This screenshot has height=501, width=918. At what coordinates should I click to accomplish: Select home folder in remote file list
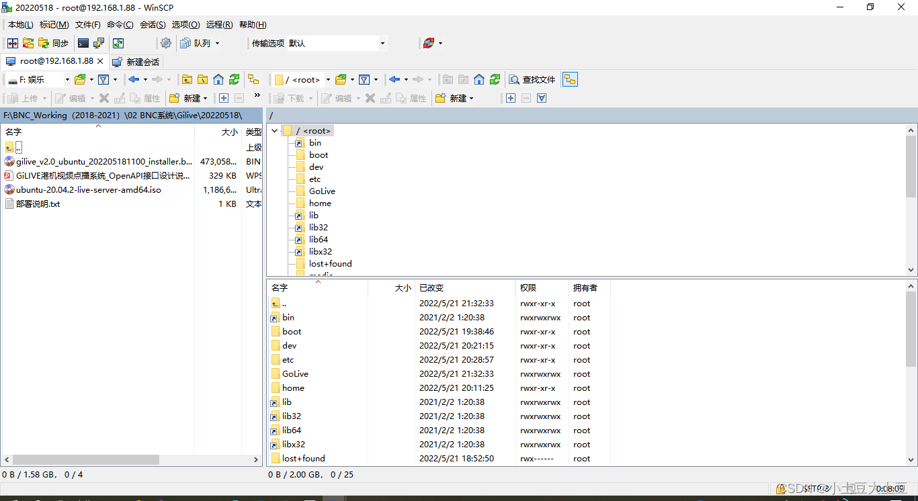coord(293,388)
